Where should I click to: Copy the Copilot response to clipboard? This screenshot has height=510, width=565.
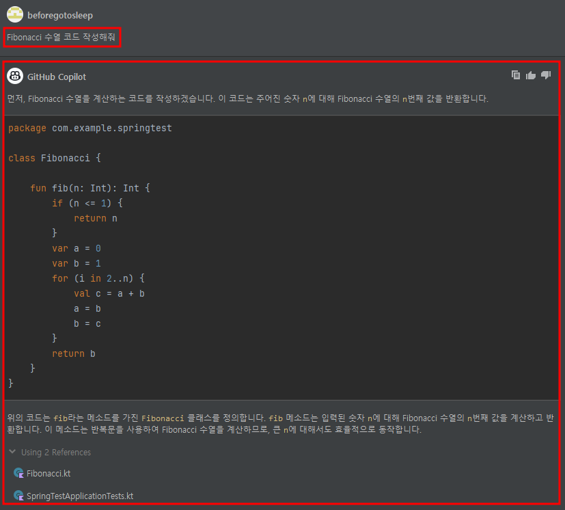[x=516, y=75]
